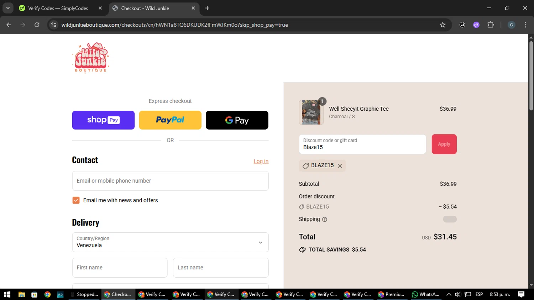Open the Well Sheeyit Graphic Tee thumbnail
Image resolution: width=534 pixels, height=300 pixels.
(311, 112)
